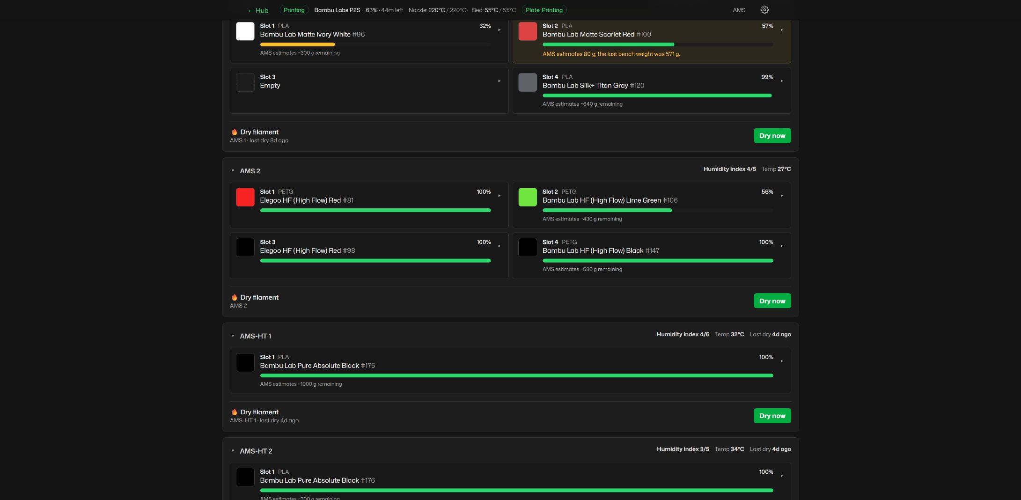Viewport: 1021px width, 500px height.
Task: Collapse the AMS 2 section
Action: [x=233, y=171]
